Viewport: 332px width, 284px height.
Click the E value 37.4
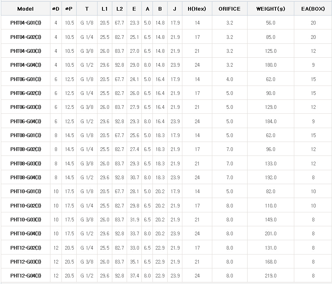coord(134,276)
